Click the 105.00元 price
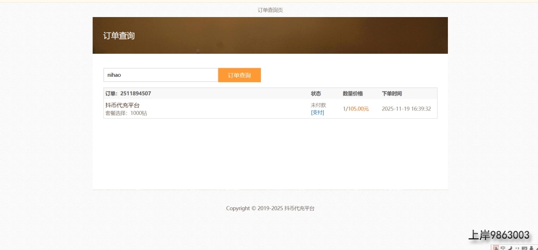The height and width of the screenshot is (250, 538). tap(358, 109)
